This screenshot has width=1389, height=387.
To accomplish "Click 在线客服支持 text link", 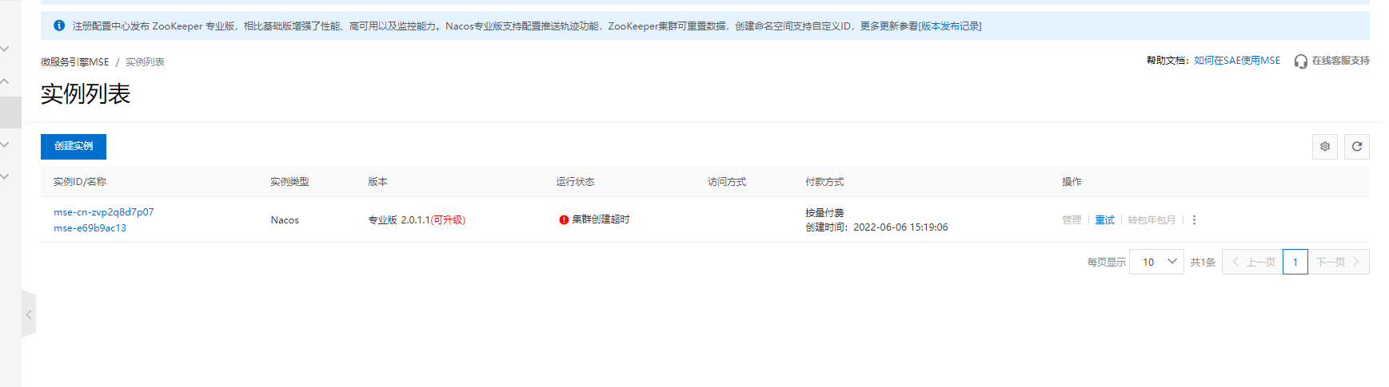I will coord(1340,61).
